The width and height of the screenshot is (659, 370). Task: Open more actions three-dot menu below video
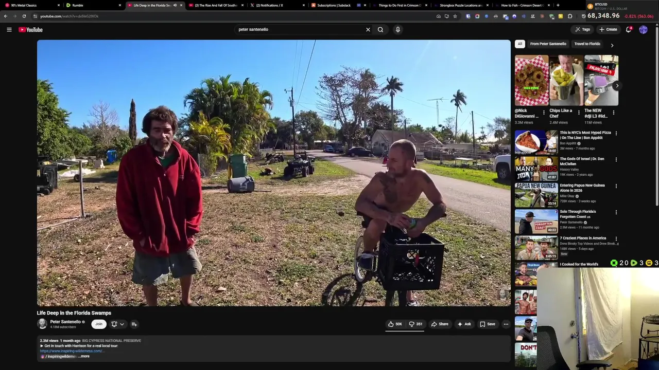[506, 324]
